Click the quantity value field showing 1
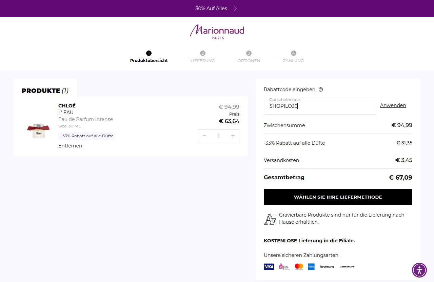Image resolution: width=434 pixels, height=282 pixels. point(219,136)
